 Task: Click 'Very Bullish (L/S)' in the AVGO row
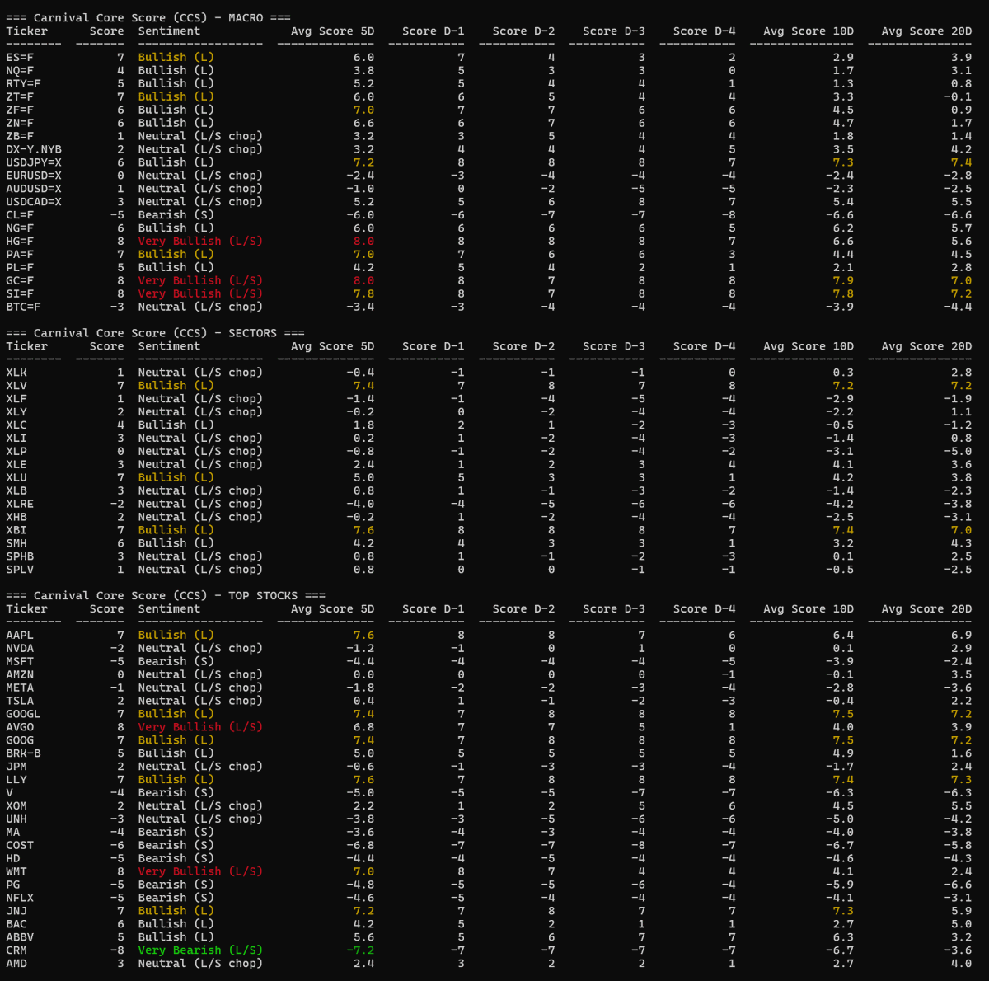click(200, 727)
